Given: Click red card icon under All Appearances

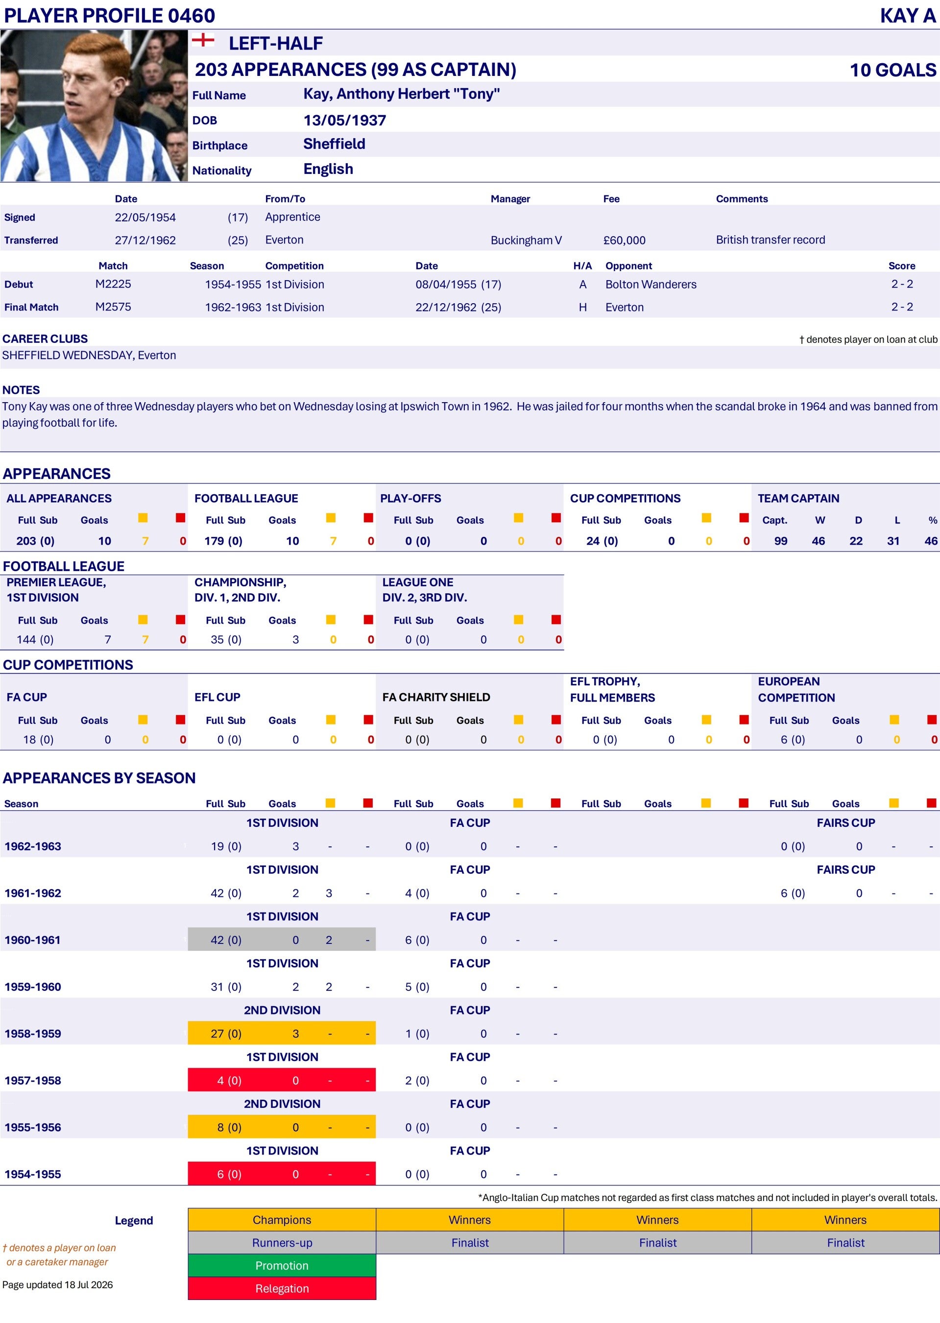Looking at the screenshot, I should tap(181, 518).
